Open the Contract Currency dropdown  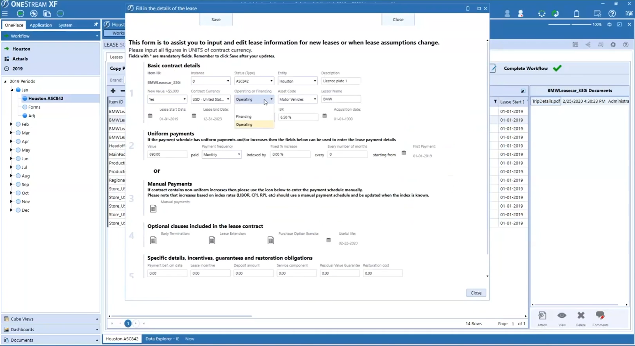pos(210,99)
